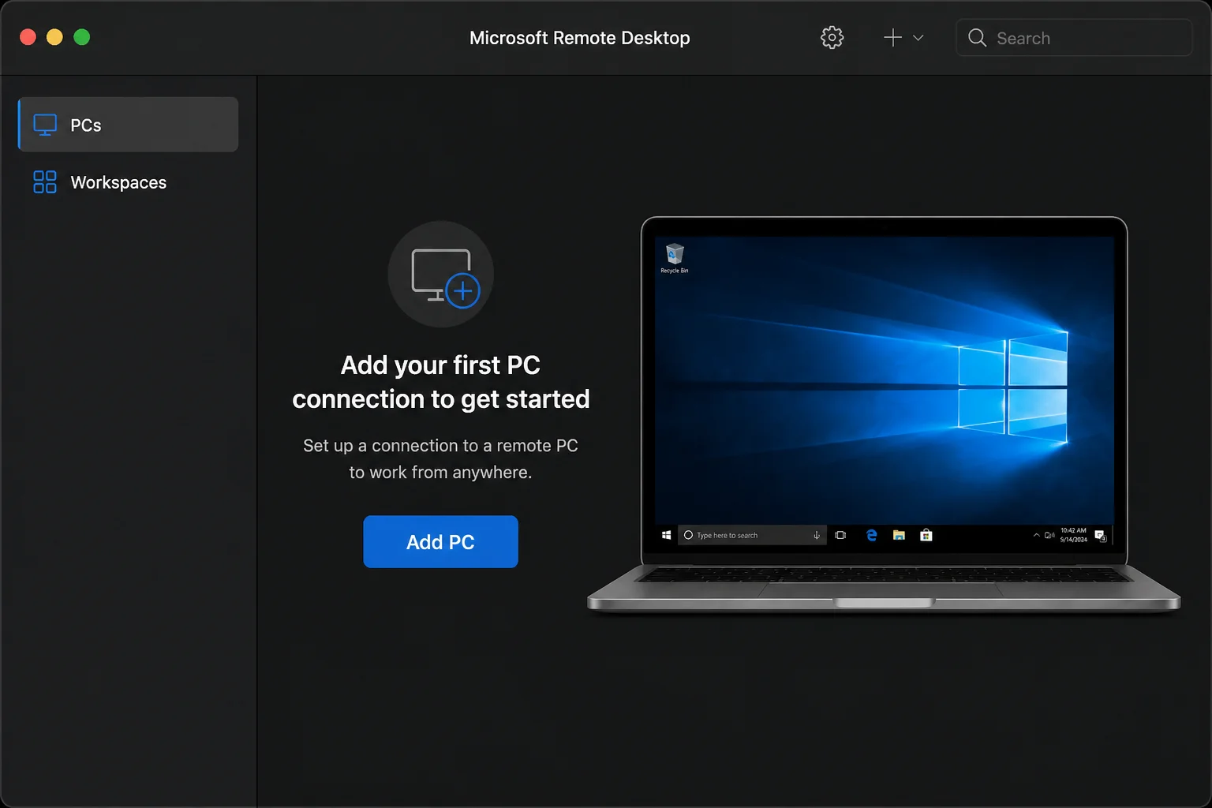
Task: Click the Microsoft Remote Desktop window title
Action: (x=580, y=38)
